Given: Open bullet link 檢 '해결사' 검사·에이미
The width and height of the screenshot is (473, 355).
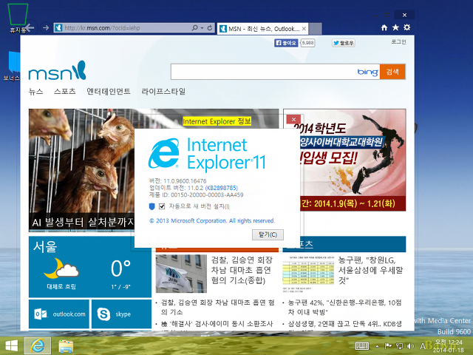Looking at the screenshot, I should [217, 324].
